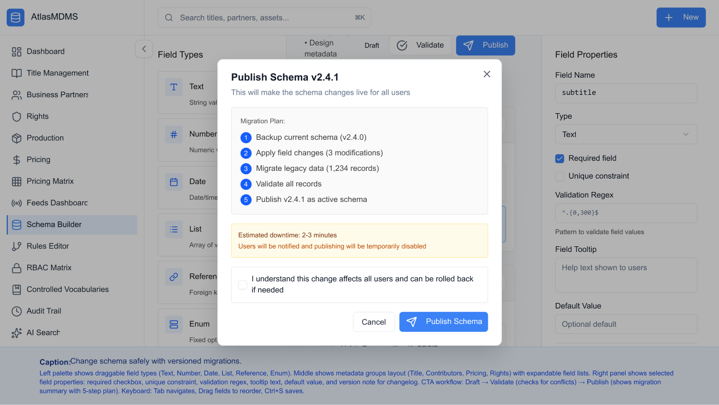
Task: Open the Type dropdown showing Text
Action: pos(626,134)
